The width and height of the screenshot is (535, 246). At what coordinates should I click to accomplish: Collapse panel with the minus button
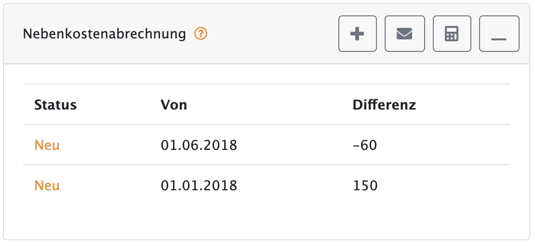pos(499,34)
